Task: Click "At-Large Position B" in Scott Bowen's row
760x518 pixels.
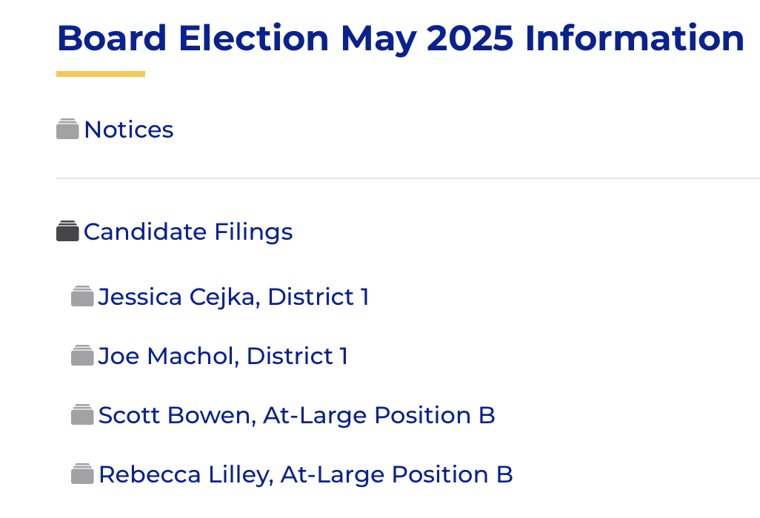Action: [379, 415]
